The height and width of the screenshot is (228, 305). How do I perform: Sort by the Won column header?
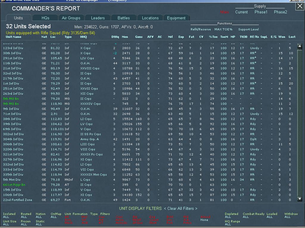[x=282, y=37]
